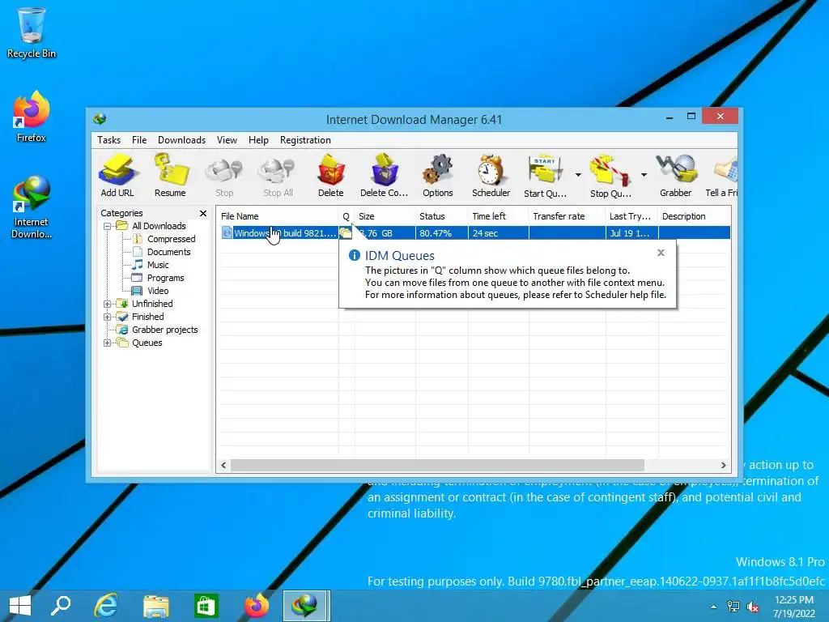Screen dimensions: 829x622
Task: Open the Windows Store taskbar icon
Action: 206,606
